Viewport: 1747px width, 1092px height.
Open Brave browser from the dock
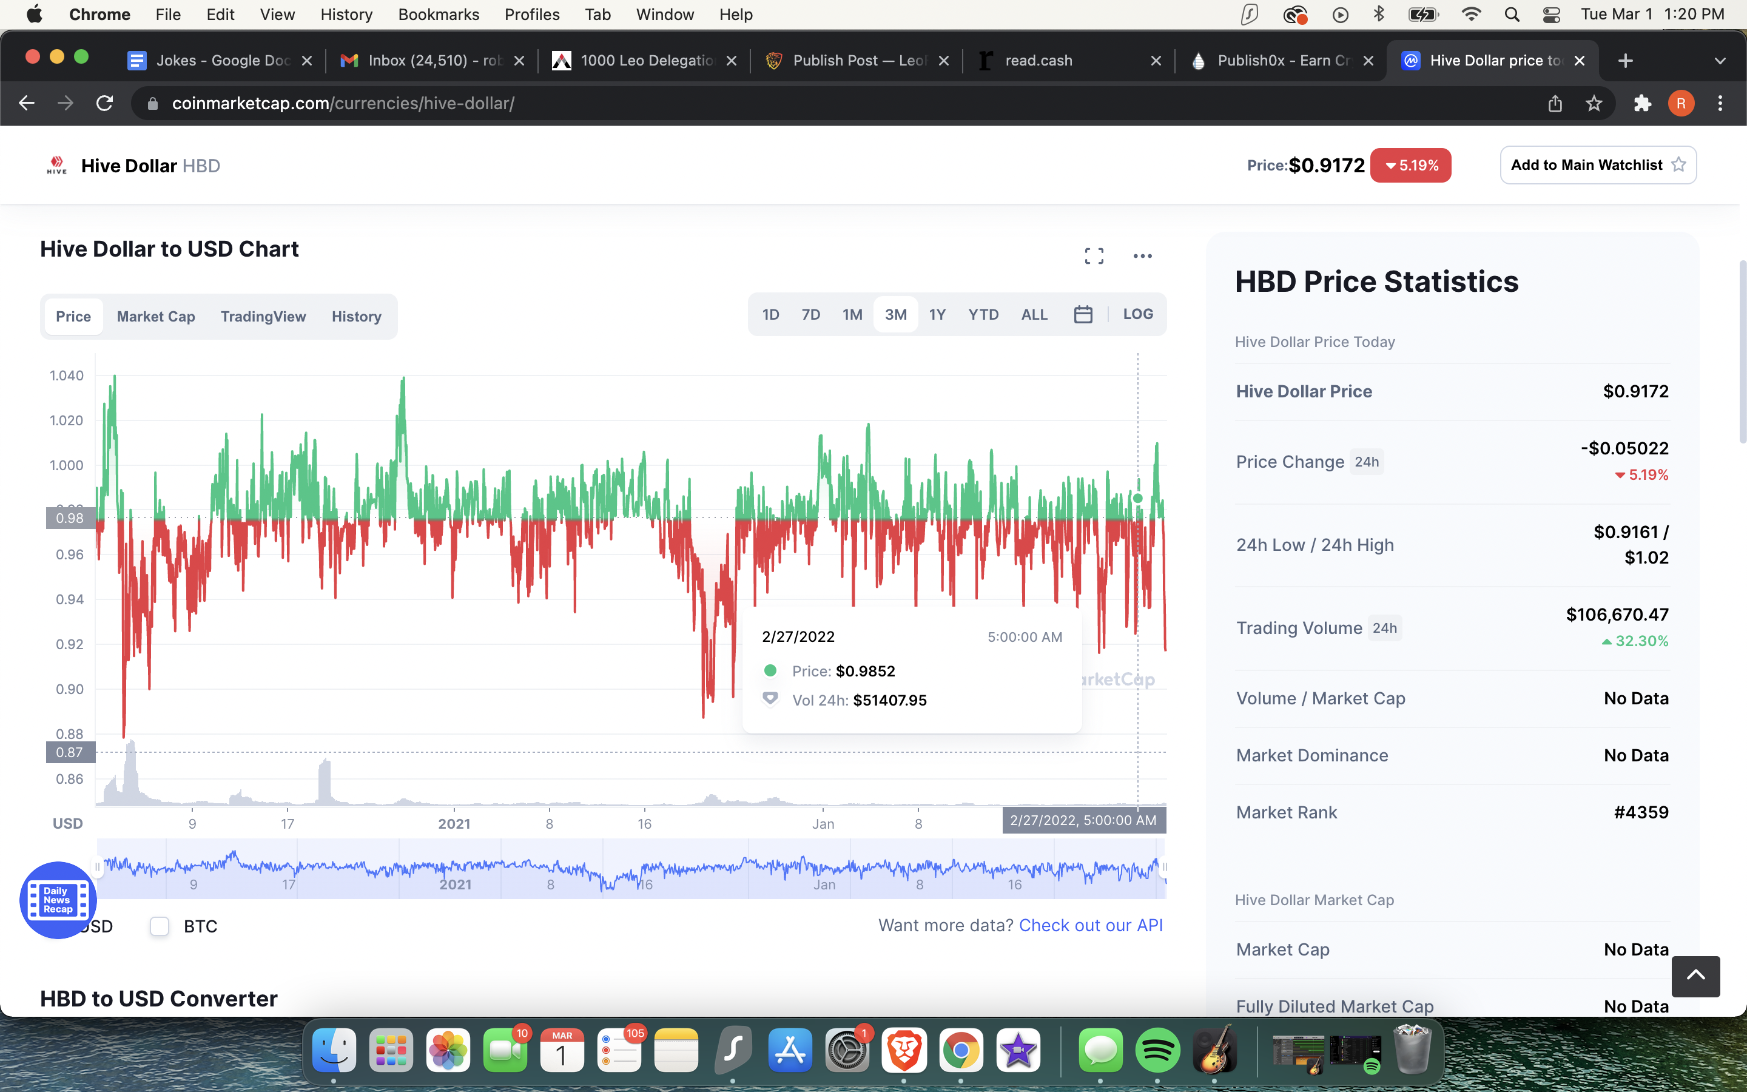904,1050
